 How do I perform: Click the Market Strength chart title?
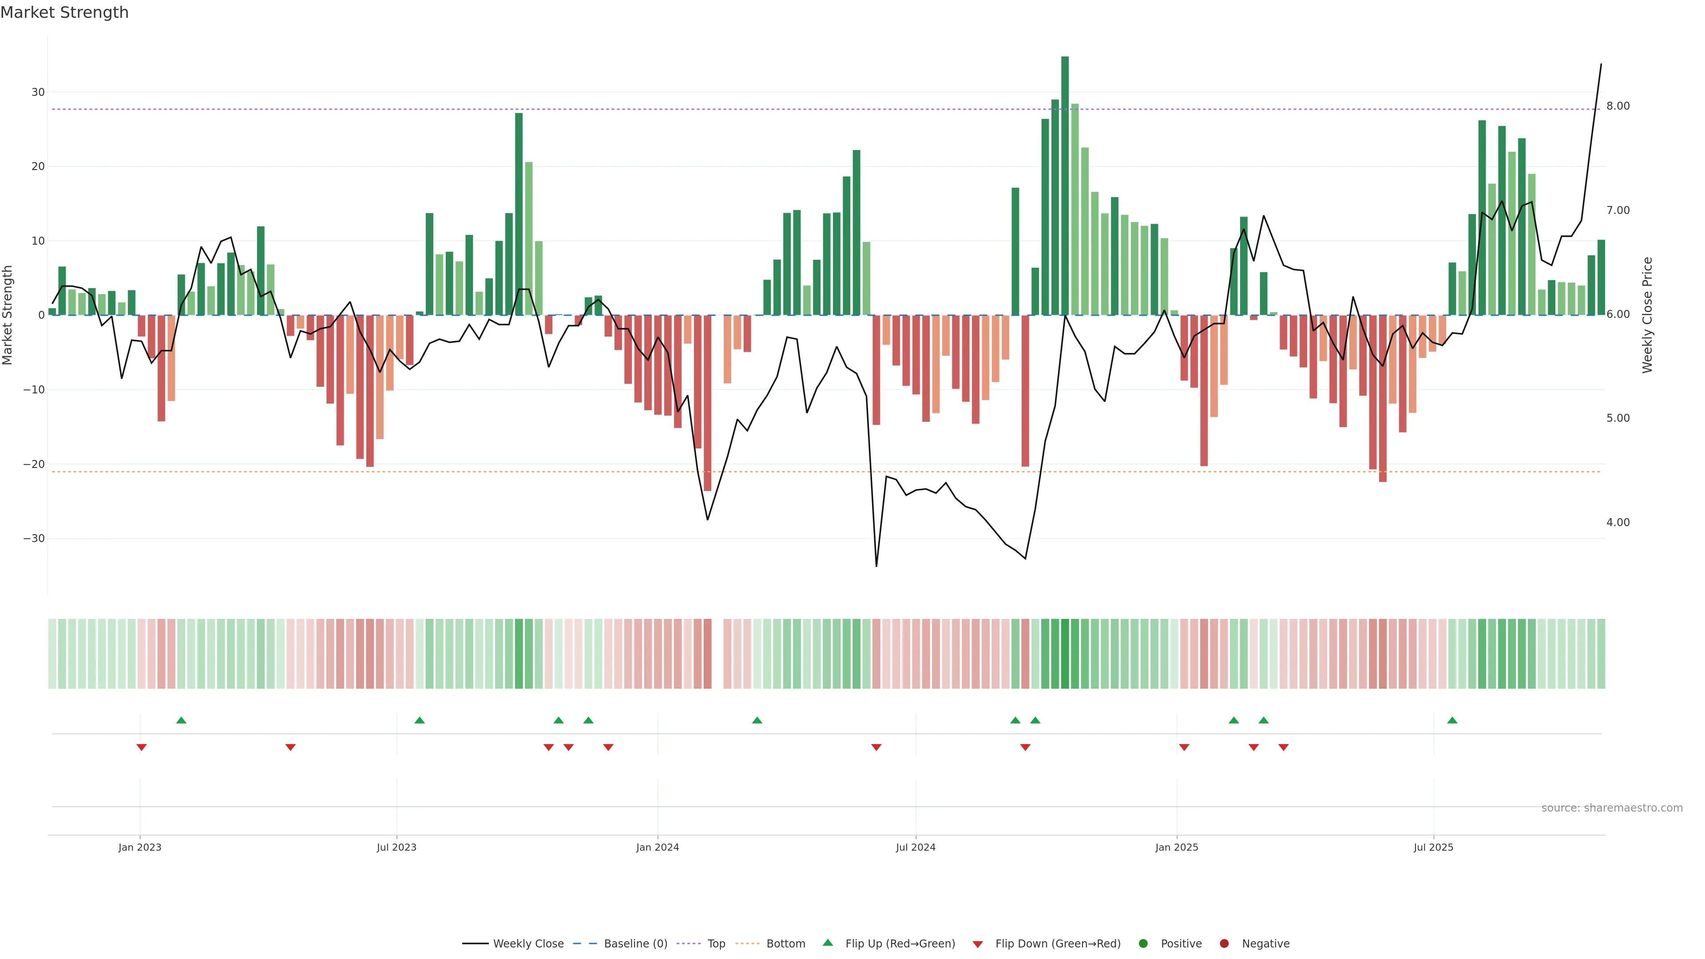click(x=64, y=12)
